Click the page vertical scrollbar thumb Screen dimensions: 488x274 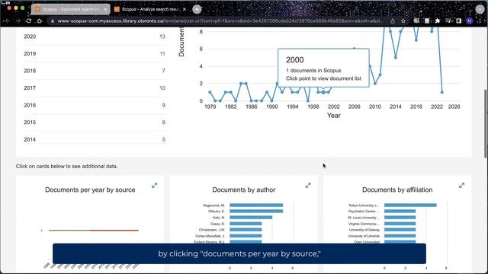pos(485,124)
